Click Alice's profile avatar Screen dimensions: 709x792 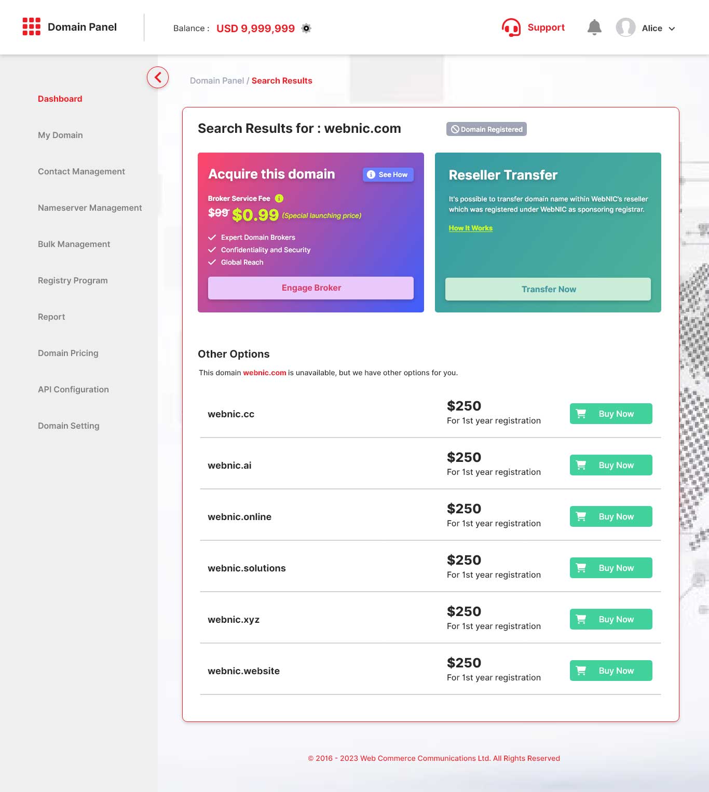[625, 27]
